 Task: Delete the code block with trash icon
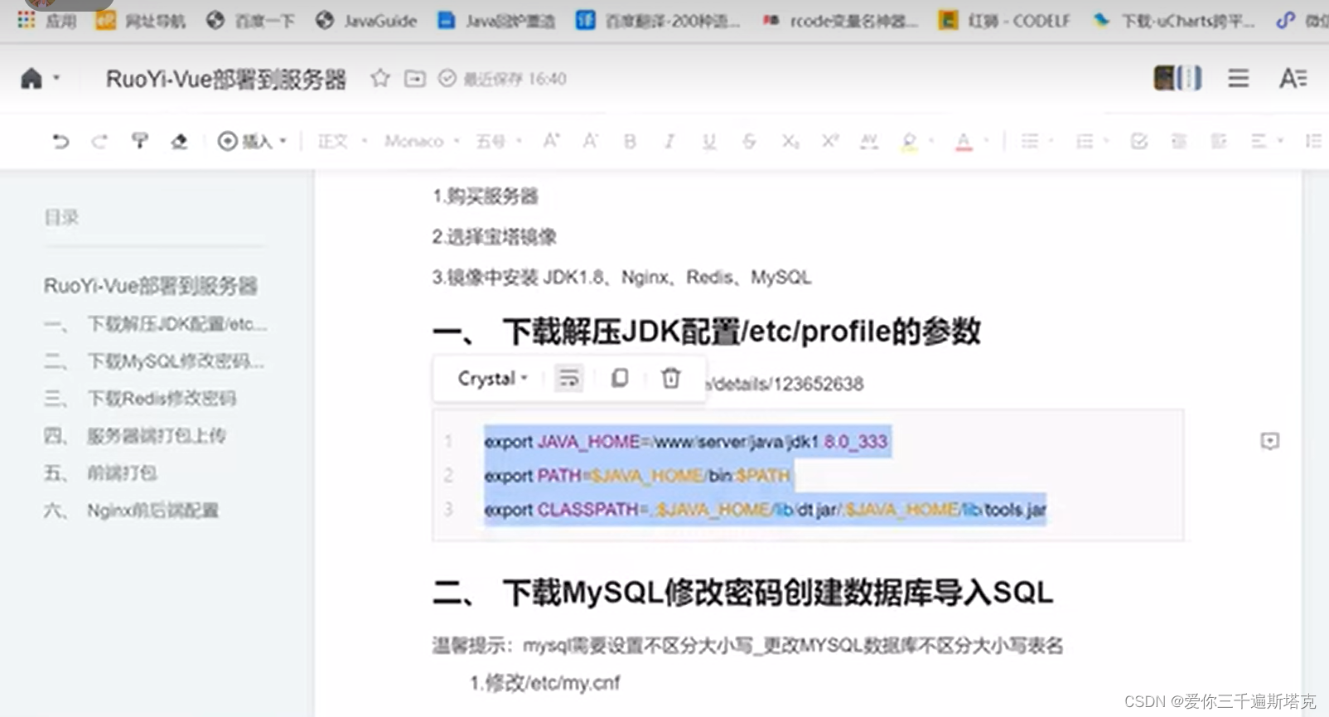pyautogui.click(x=670, y=378)
